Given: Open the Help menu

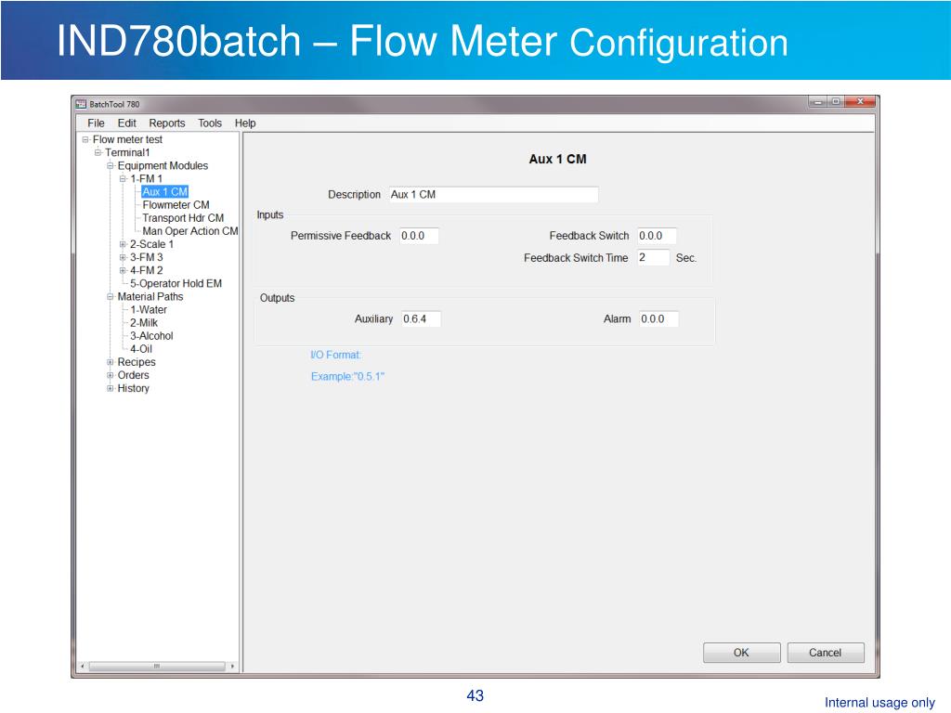Looking at the screenshot, I should tap(245, 123).
